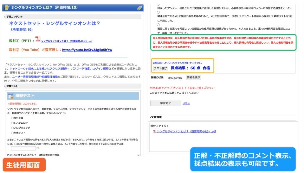Select the 単体テスト radio button

pos(12,133)
